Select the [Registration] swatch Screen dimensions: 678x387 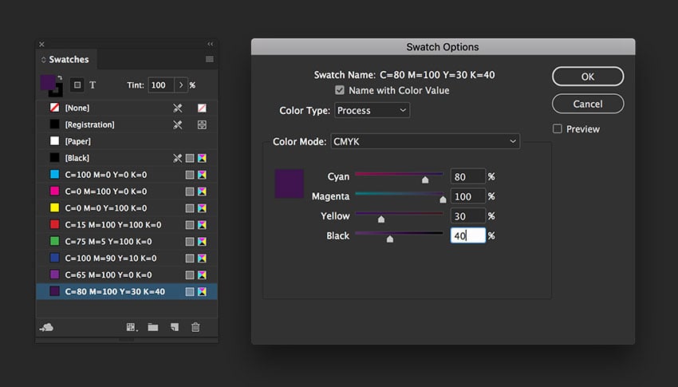click(127, 124)
